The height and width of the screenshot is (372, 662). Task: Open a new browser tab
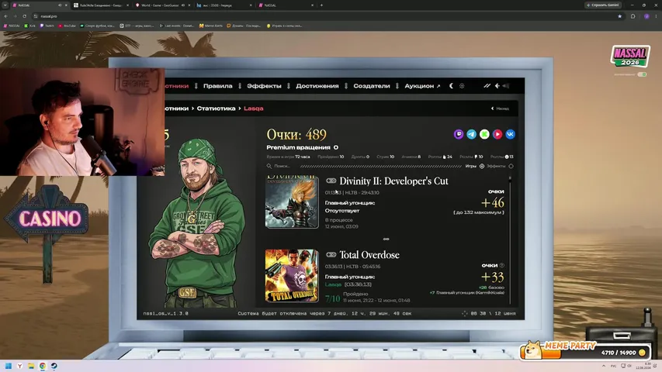pos(322,5)
